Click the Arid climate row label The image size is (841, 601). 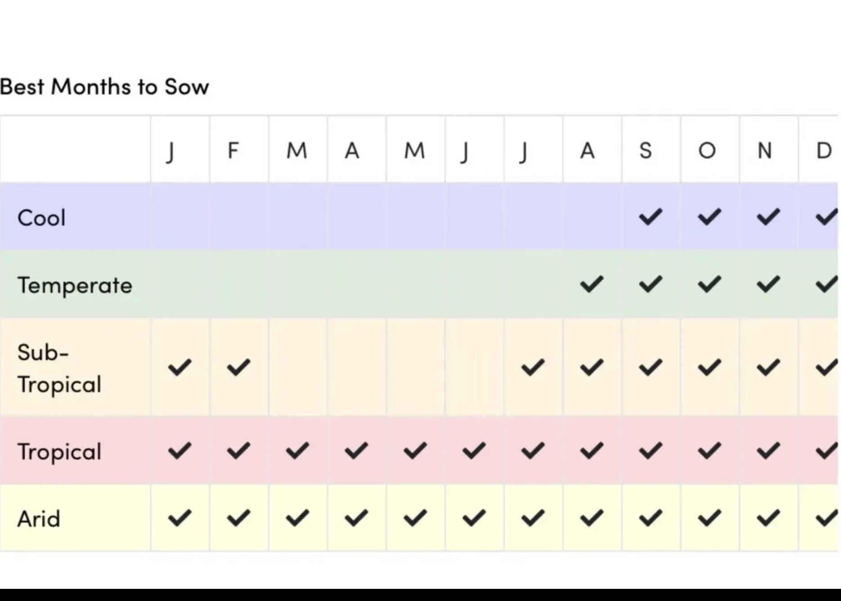pyautogui.click(x=39, y=519)
